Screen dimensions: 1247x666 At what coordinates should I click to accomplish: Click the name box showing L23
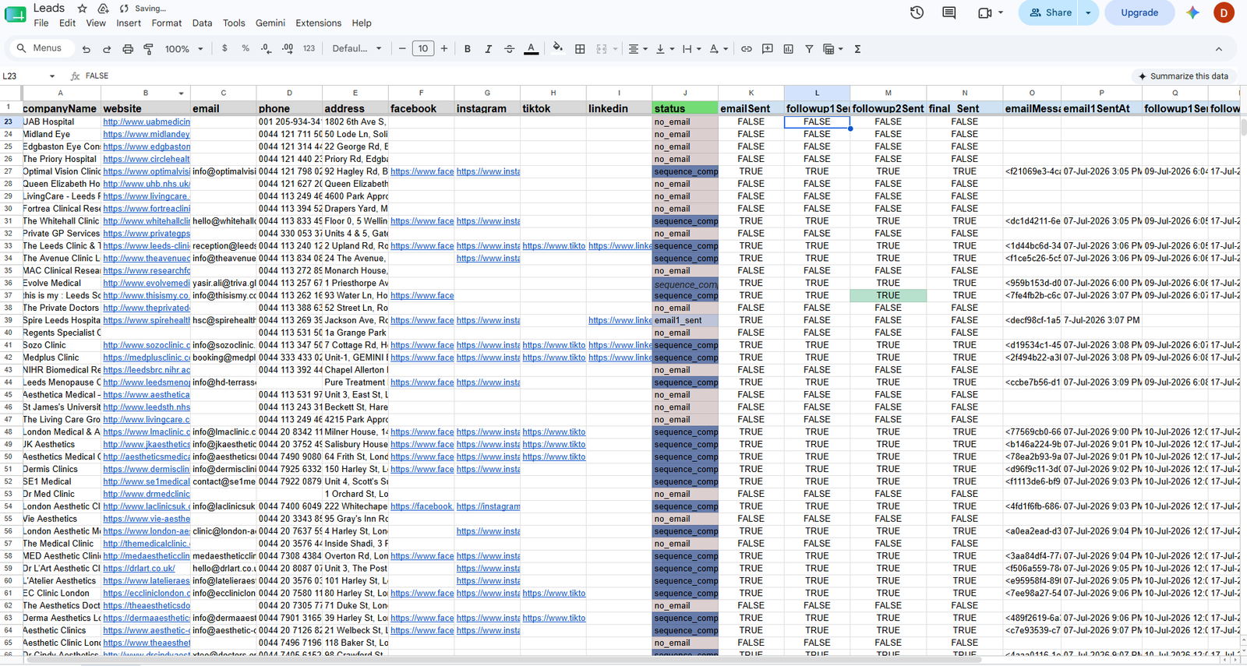pos(23,76)
